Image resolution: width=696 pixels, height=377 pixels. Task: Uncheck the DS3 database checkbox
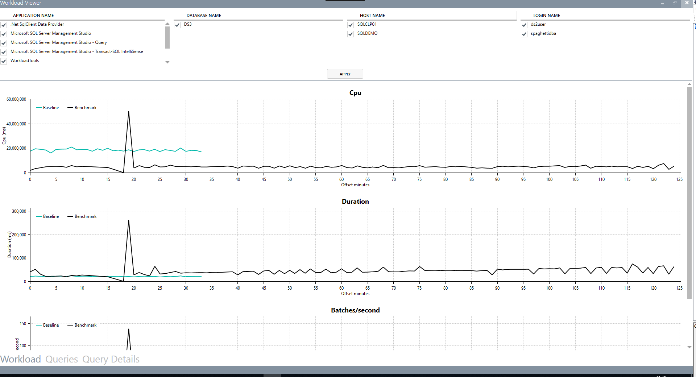(x=177, y=25)
